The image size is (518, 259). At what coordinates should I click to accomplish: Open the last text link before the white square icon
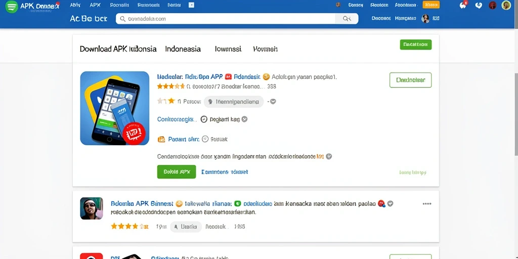(x=174, y=5)
